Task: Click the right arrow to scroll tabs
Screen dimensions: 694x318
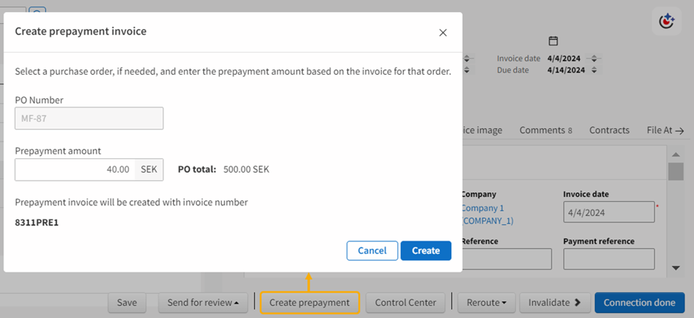Action: click(x=679, y=131)
